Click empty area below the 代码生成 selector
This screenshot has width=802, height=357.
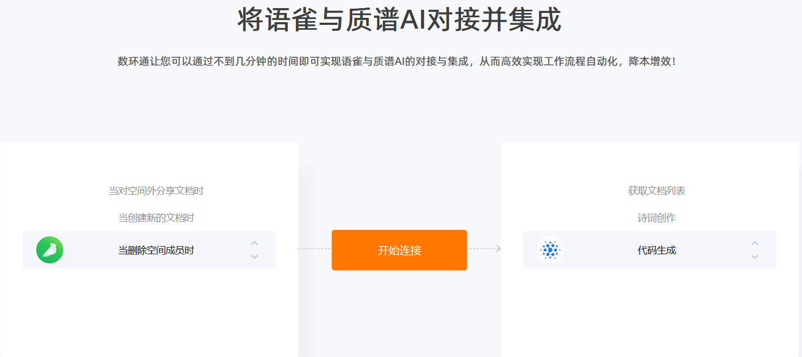tap(650, 313)
